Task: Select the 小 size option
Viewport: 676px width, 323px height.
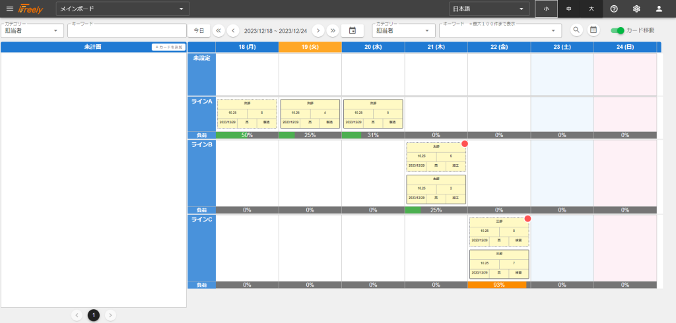Action: point(546,9)
